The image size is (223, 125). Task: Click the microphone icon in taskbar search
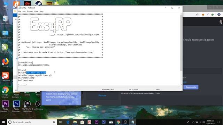pyautogui.click(x=54, y=122)
